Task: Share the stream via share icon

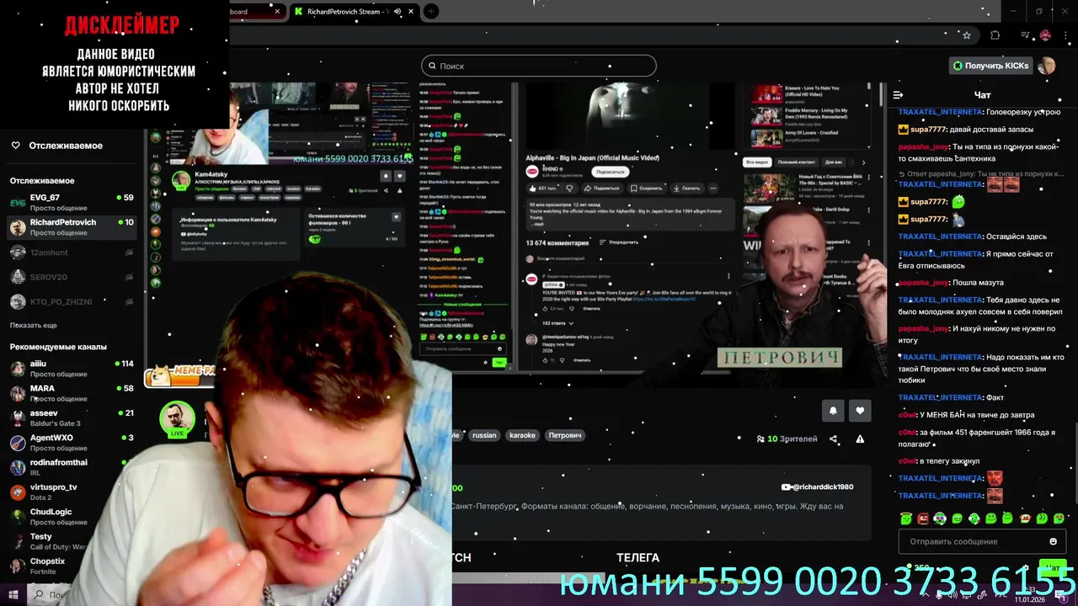Action: (833, 439)
